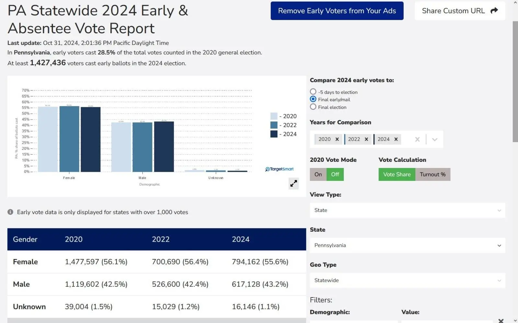The width and height of the screenshot is (518, 323).
Task: Clear all selected comparison years
Action: coord(417,139)
